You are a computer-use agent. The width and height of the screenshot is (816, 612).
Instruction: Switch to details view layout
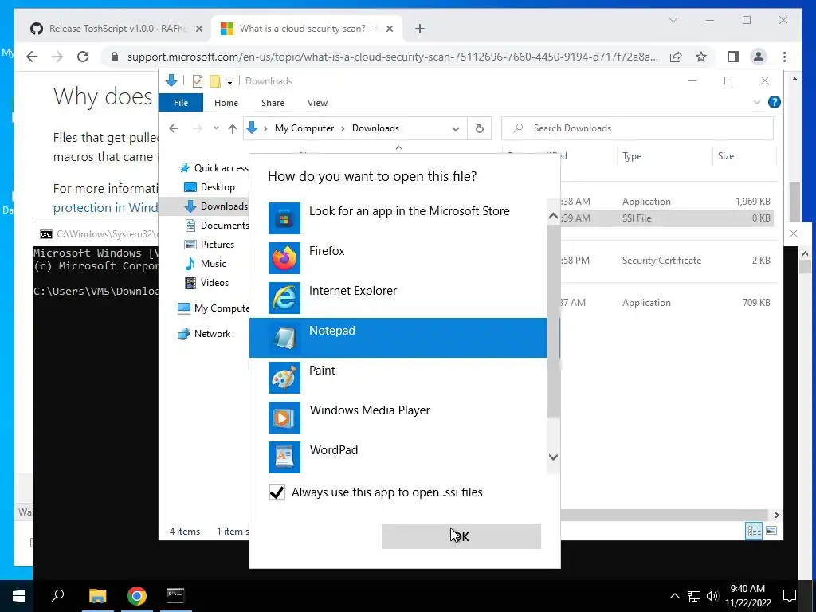point(754,531)
